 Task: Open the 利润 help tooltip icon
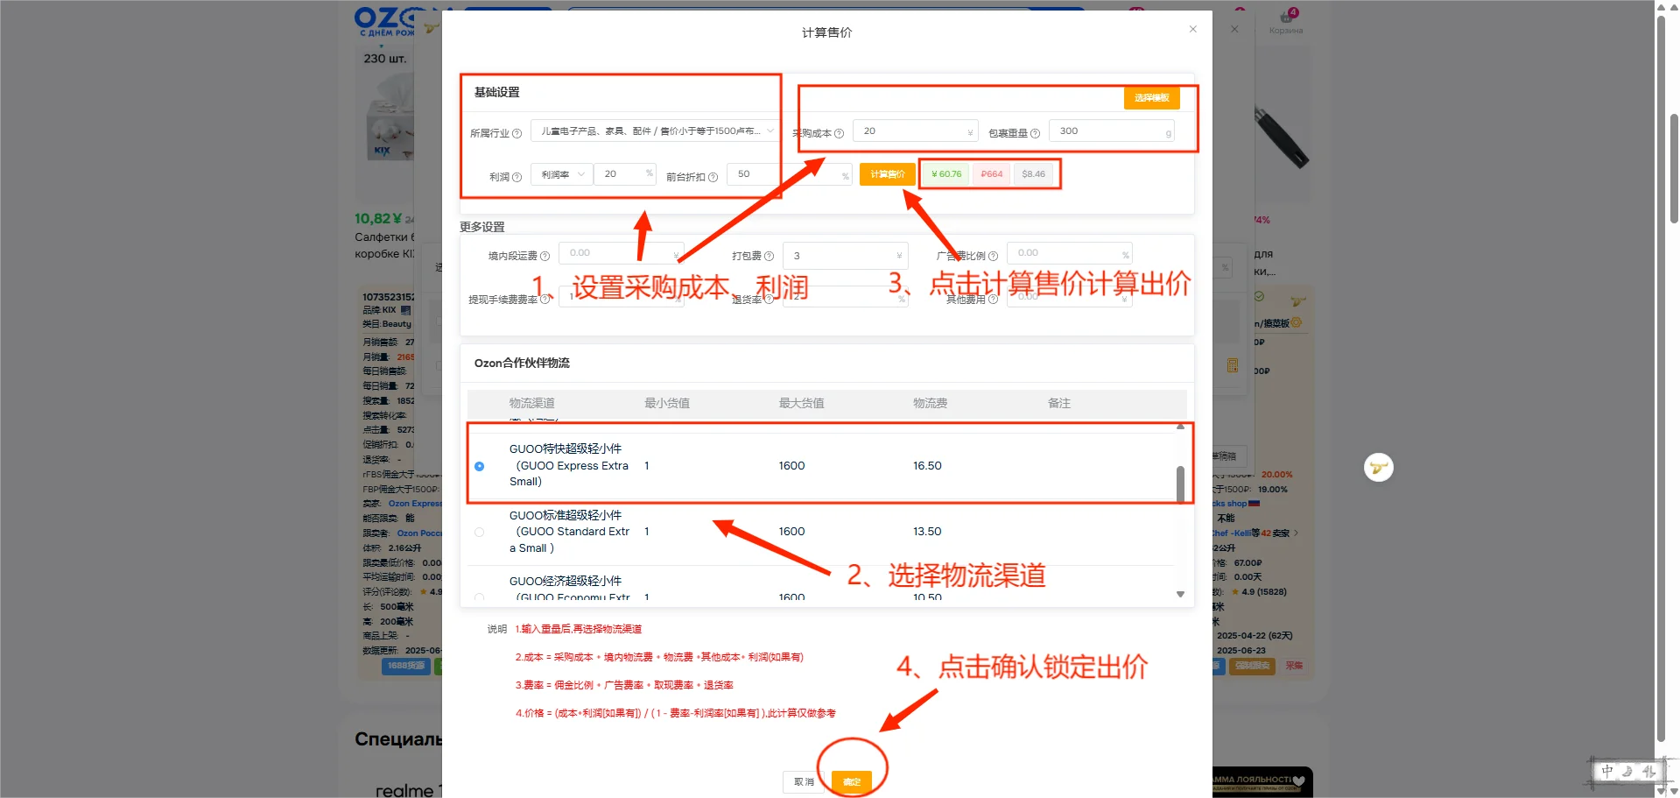[517, 178]
